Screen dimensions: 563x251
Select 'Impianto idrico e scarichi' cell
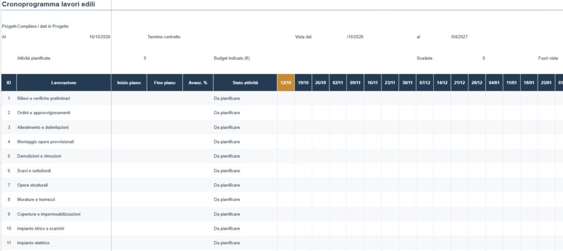[x=64, y=228]
